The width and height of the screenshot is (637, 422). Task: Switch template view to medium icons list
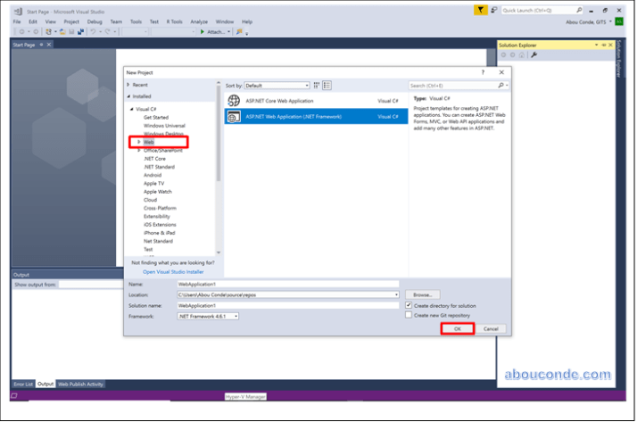point(327,86)
